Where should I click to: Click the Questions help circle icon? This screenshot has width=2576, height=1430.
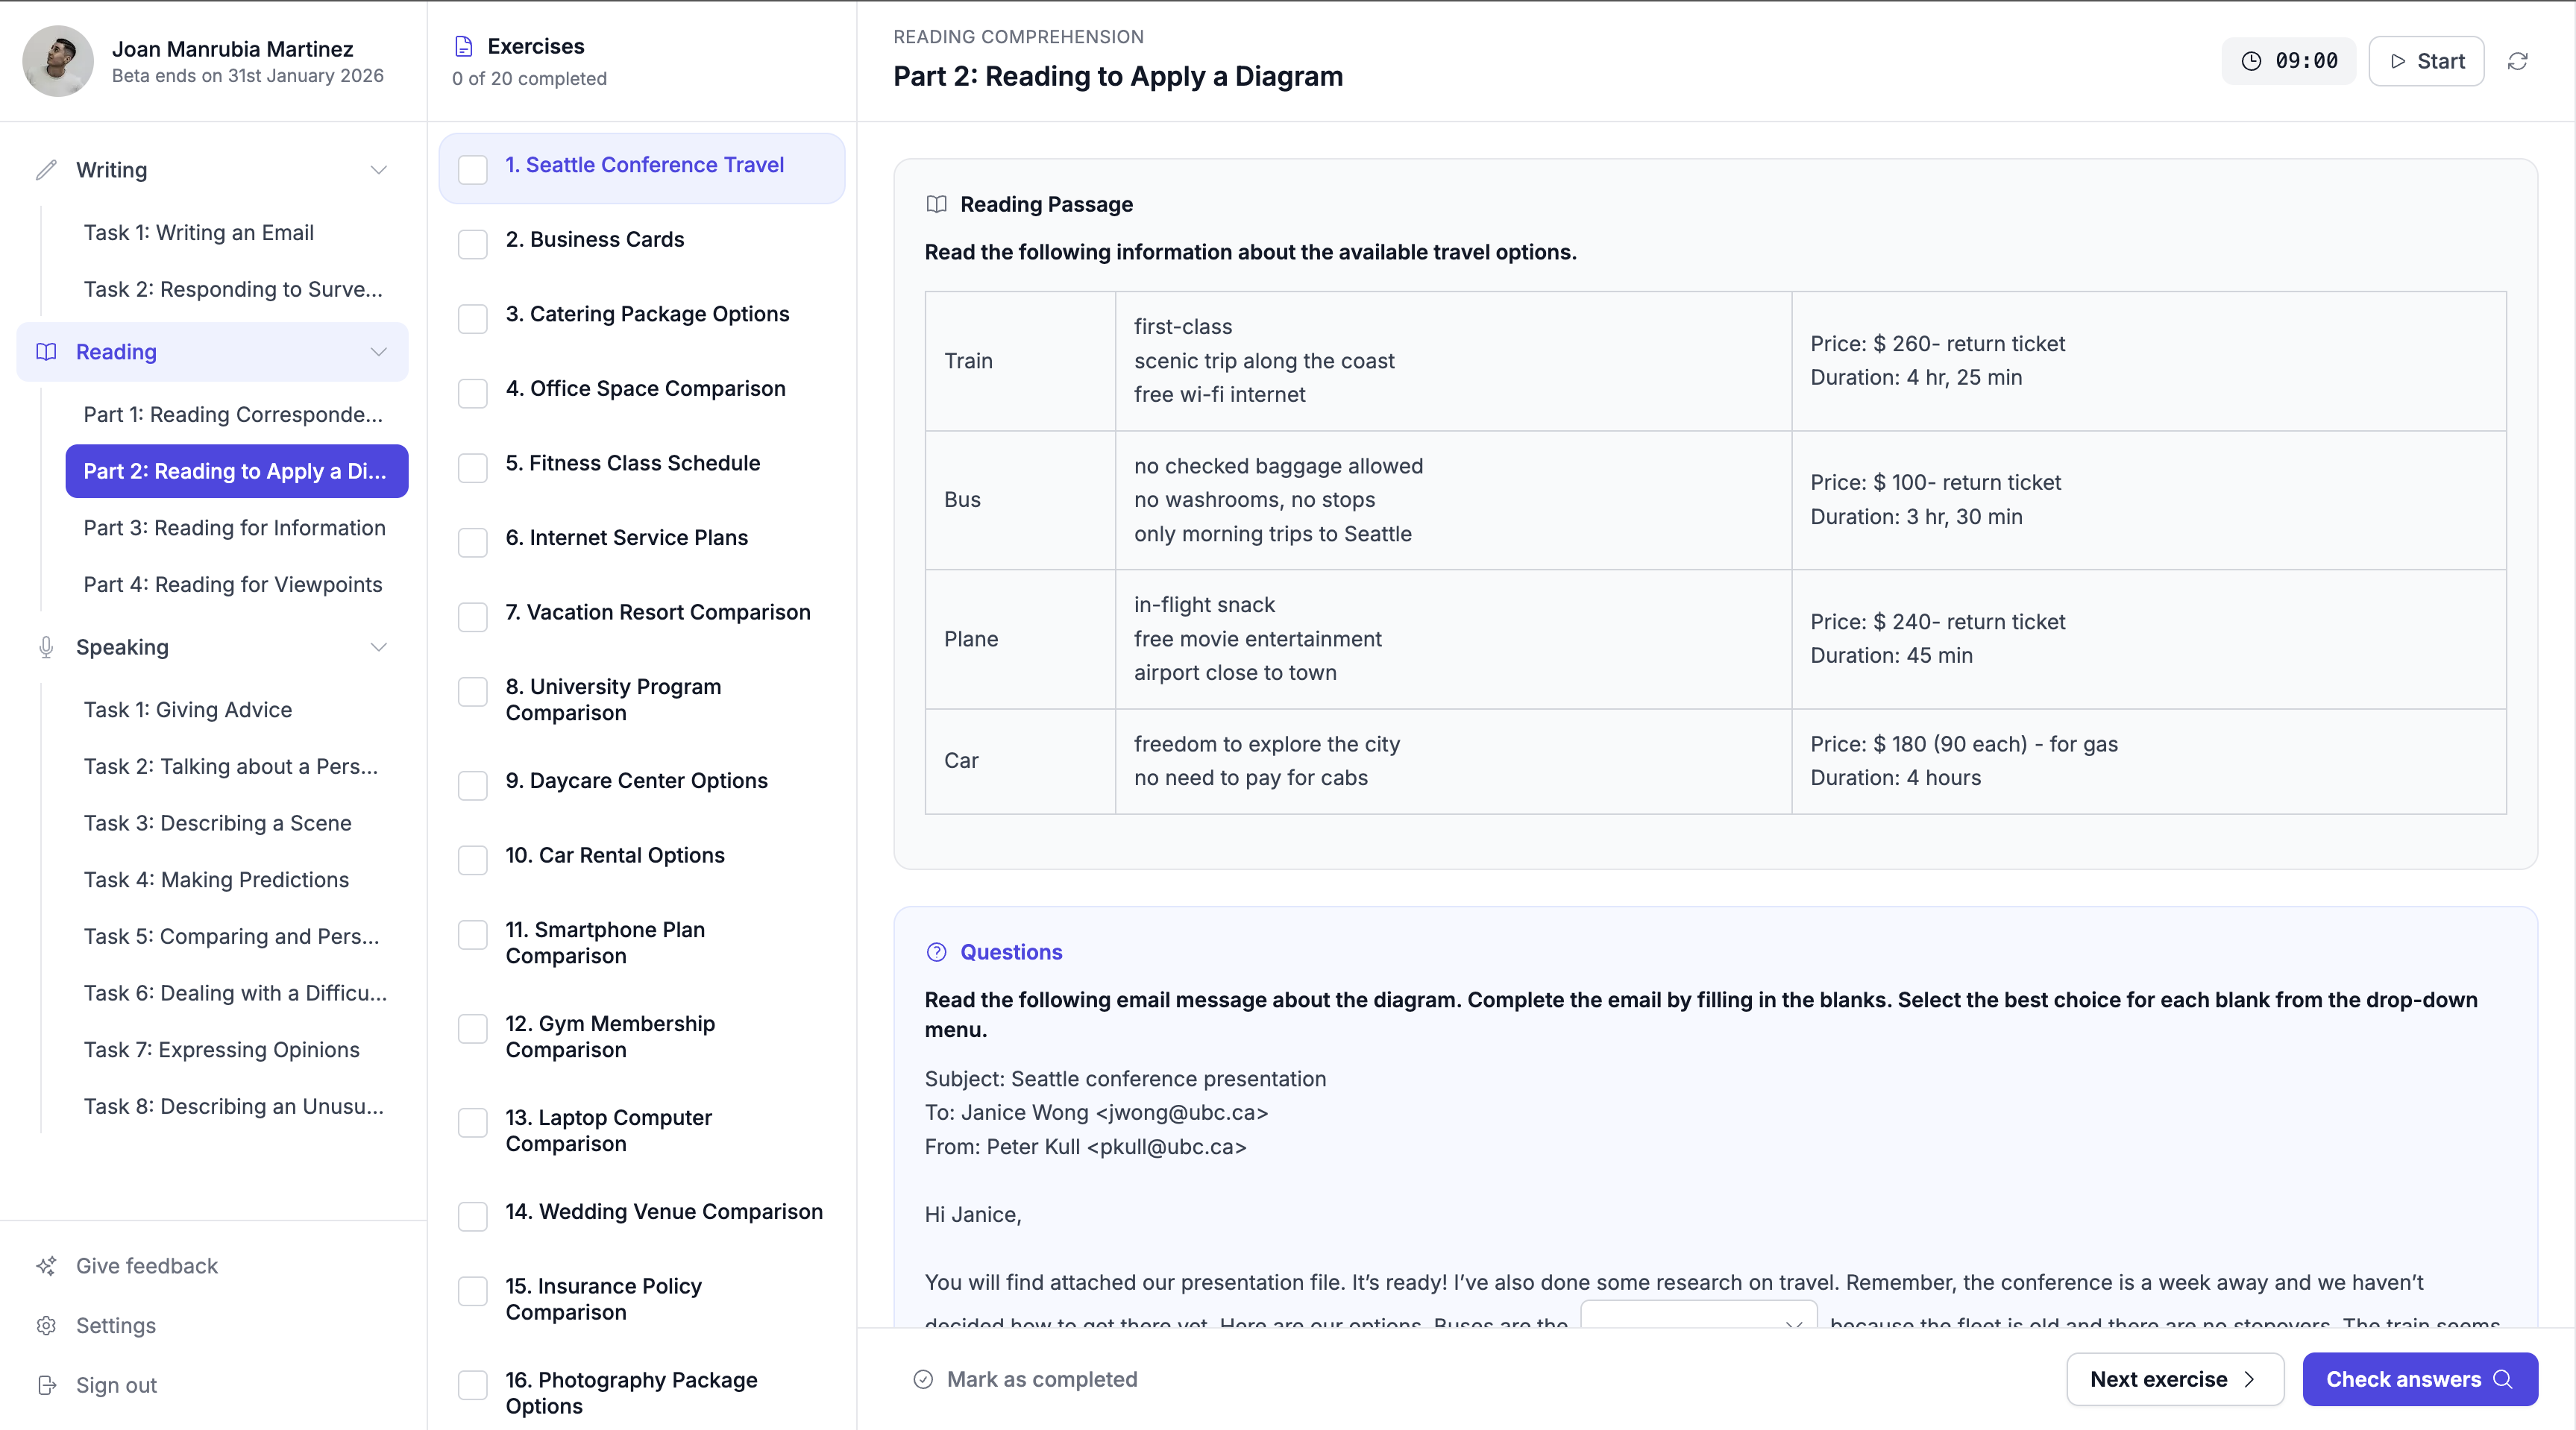936,952
